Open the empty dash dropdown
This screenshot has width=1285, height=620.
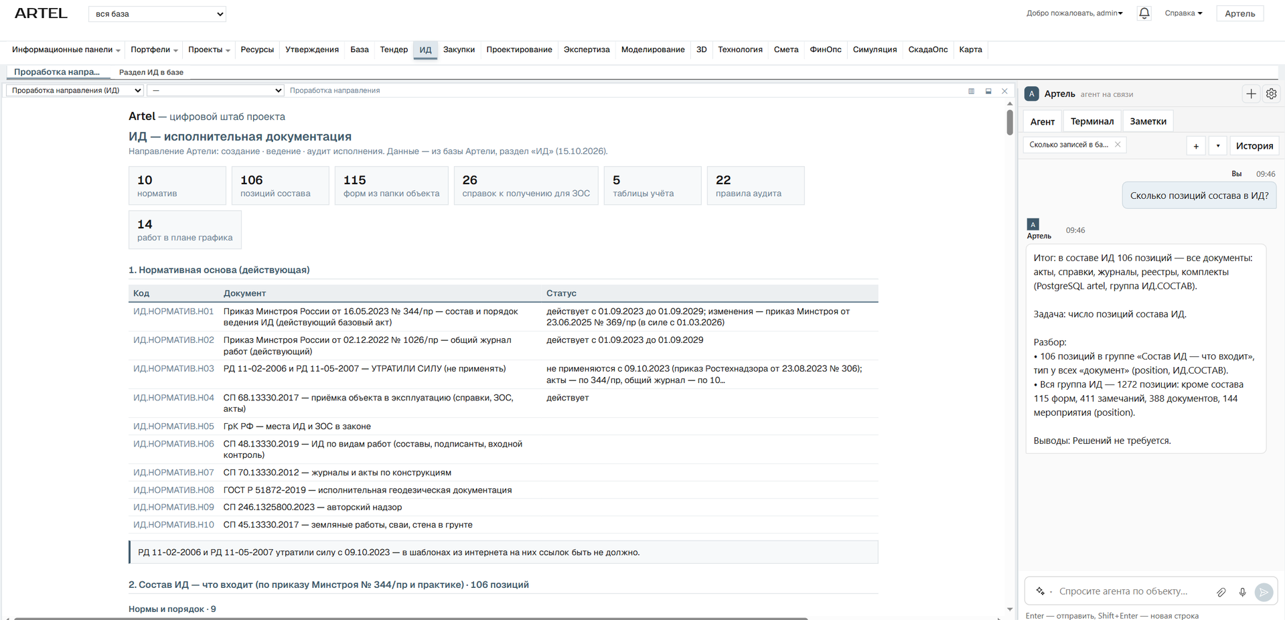point(216,90)
